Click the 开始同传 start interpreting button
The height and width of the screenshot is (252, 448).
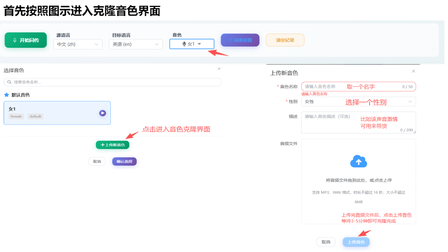pos(26,40)
